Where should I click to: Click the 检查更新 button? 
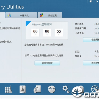click(x=91, y=40)
